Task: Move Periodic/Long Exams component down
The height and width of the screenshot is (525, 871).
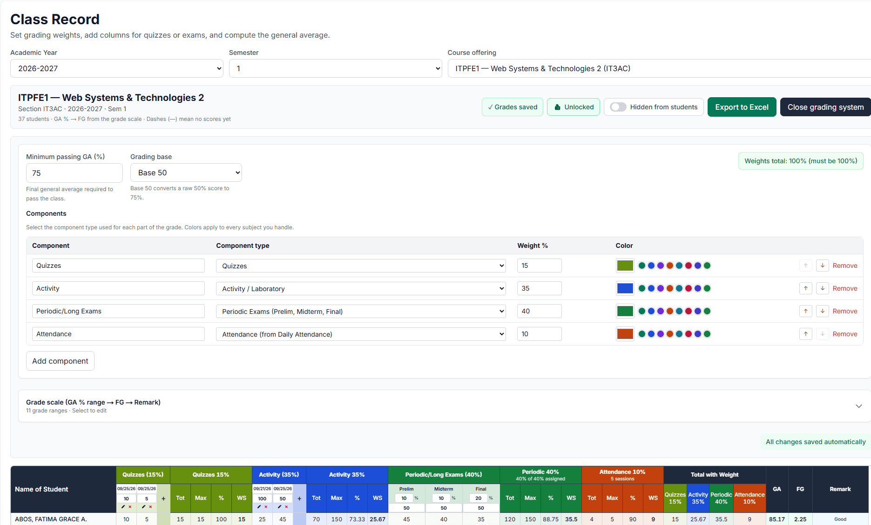Action: pyautogui.click(x=823, y=311)
